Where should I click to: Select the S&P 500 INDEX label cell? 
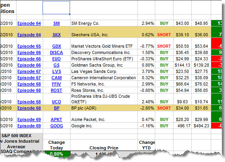[21, 136]
